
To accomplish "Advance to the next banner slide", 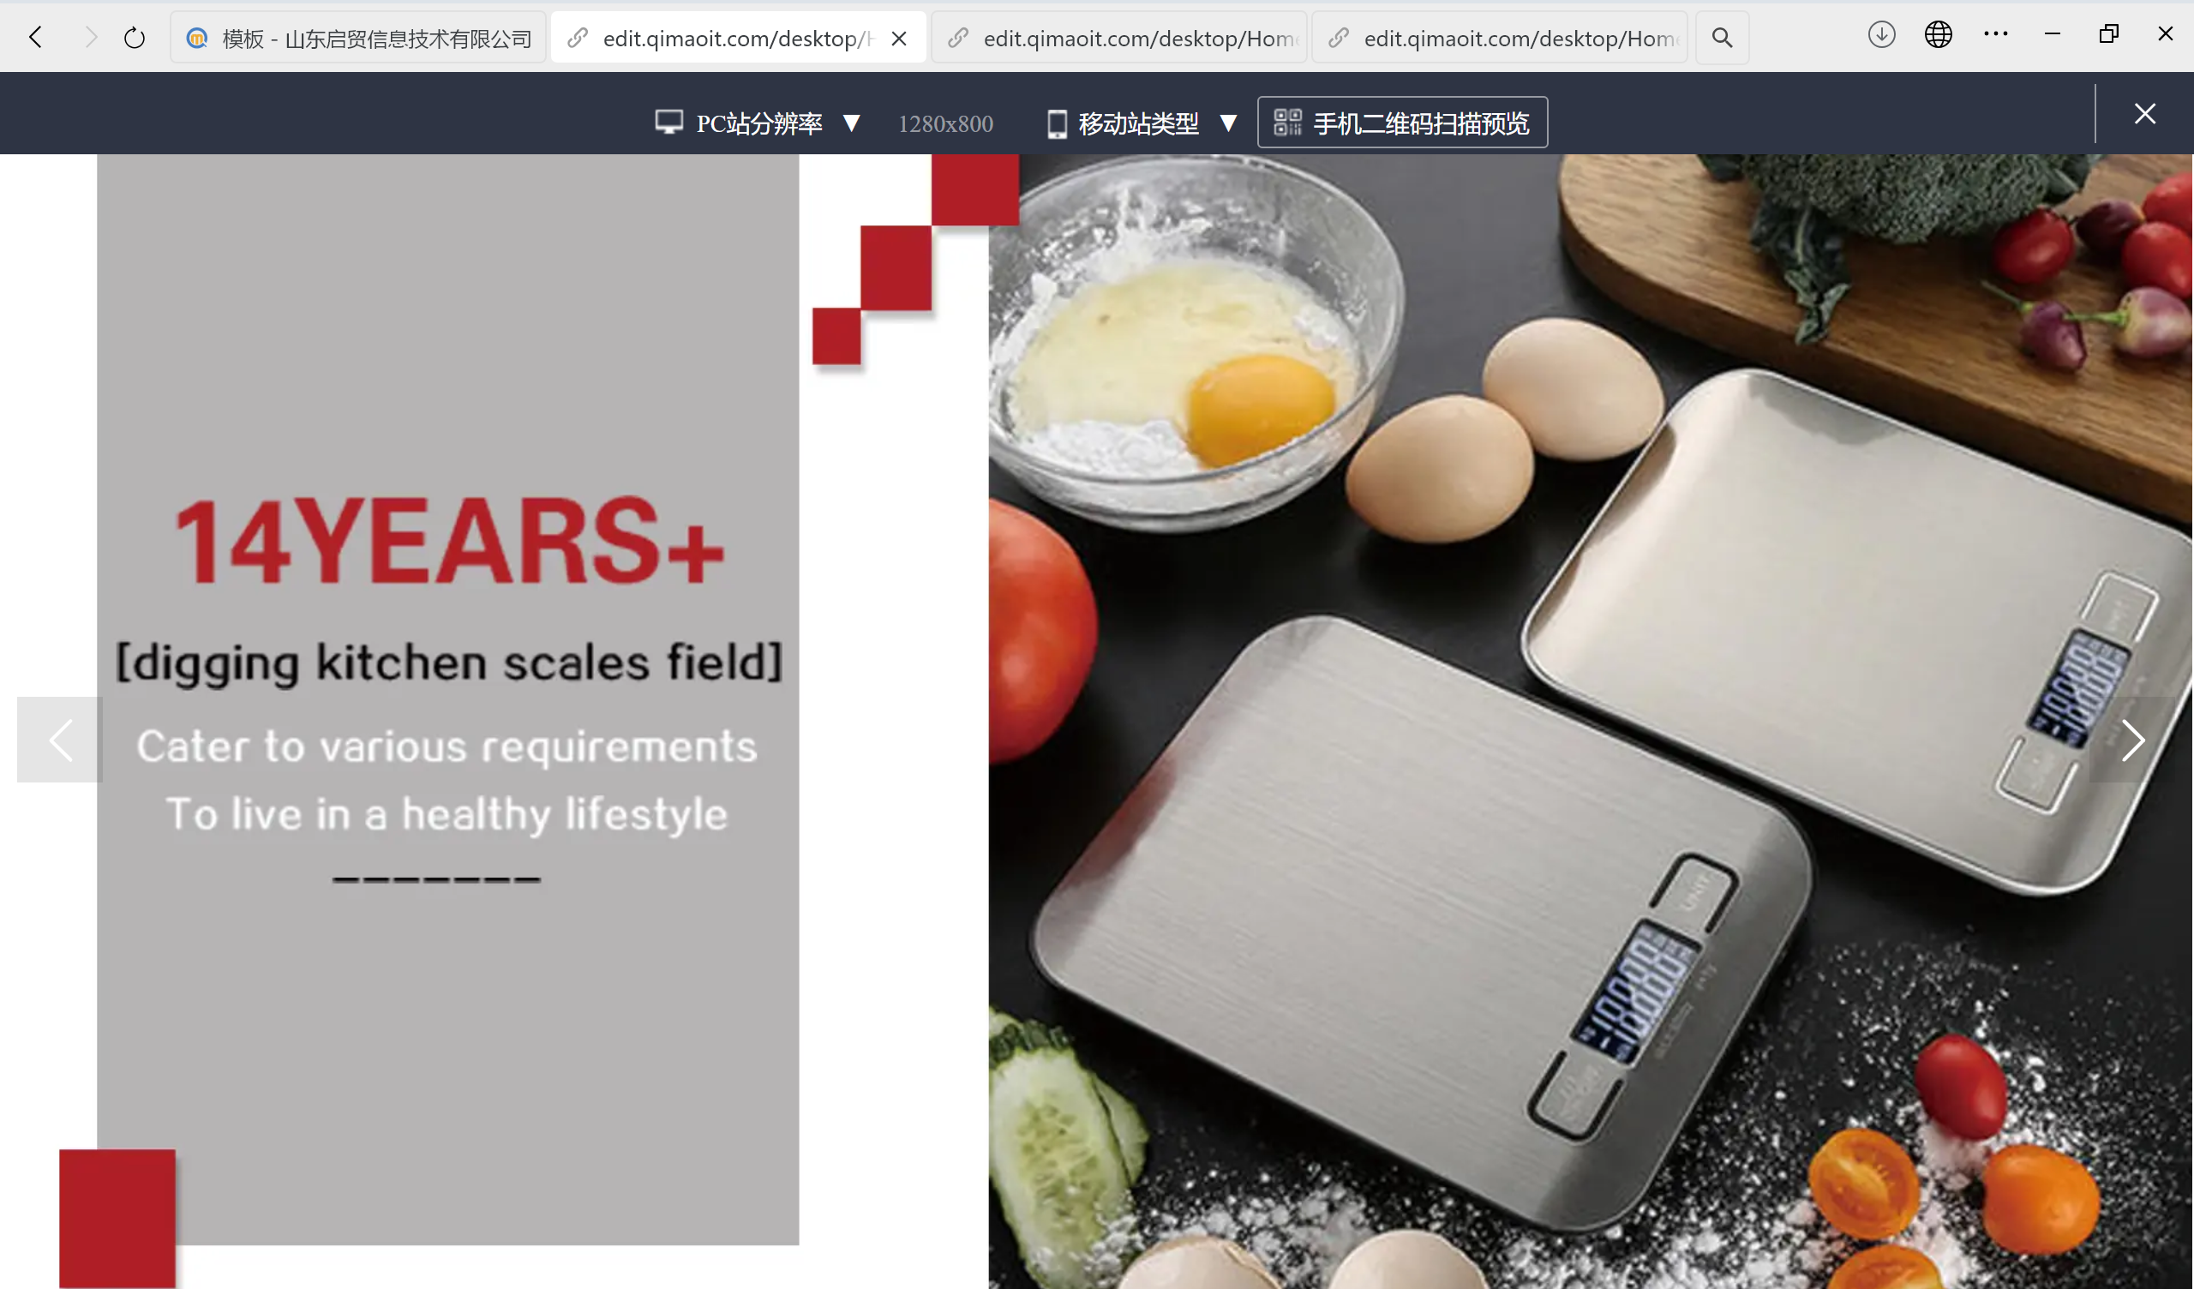I will 2132,740.
